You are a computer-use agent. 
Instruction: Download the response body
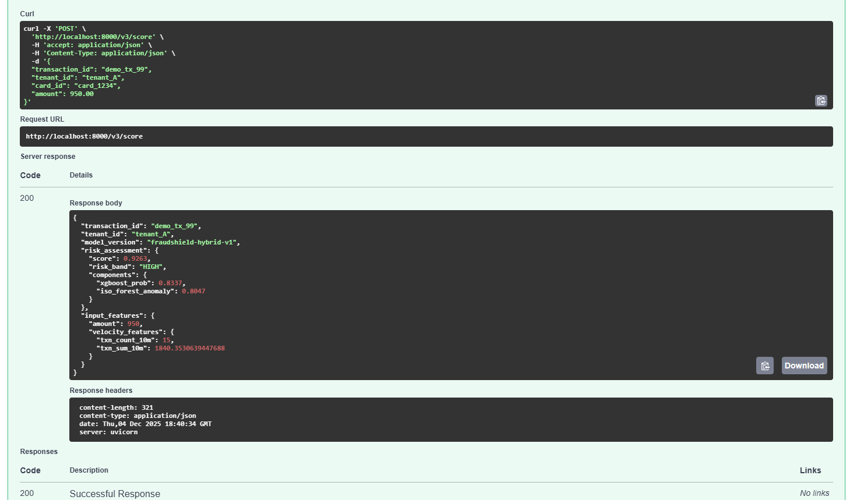click(804, 366)
